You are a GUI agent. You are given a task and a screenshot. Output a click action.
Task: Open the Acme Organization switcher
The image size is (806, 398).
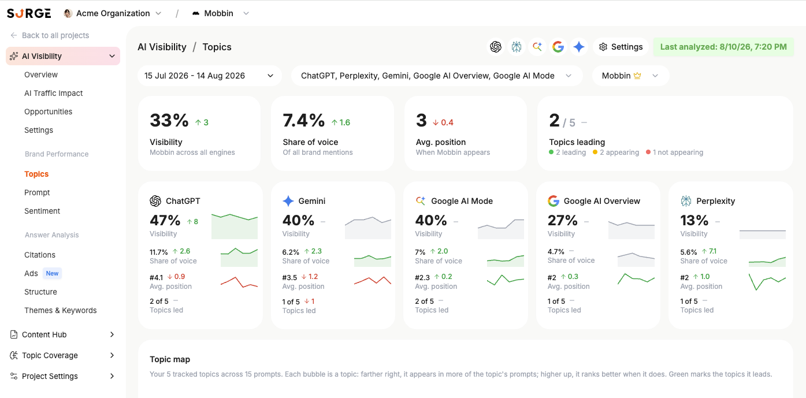[x=113, y=13]
